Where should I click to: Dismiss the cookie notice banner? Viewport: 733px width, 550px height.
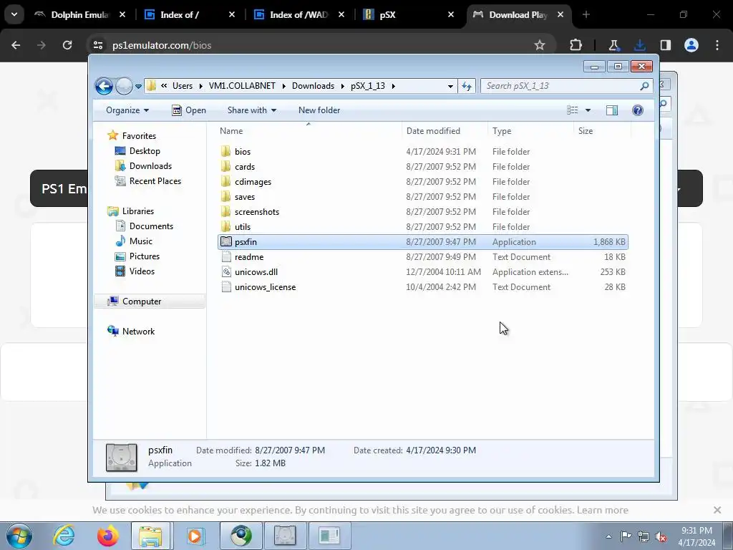717,510
